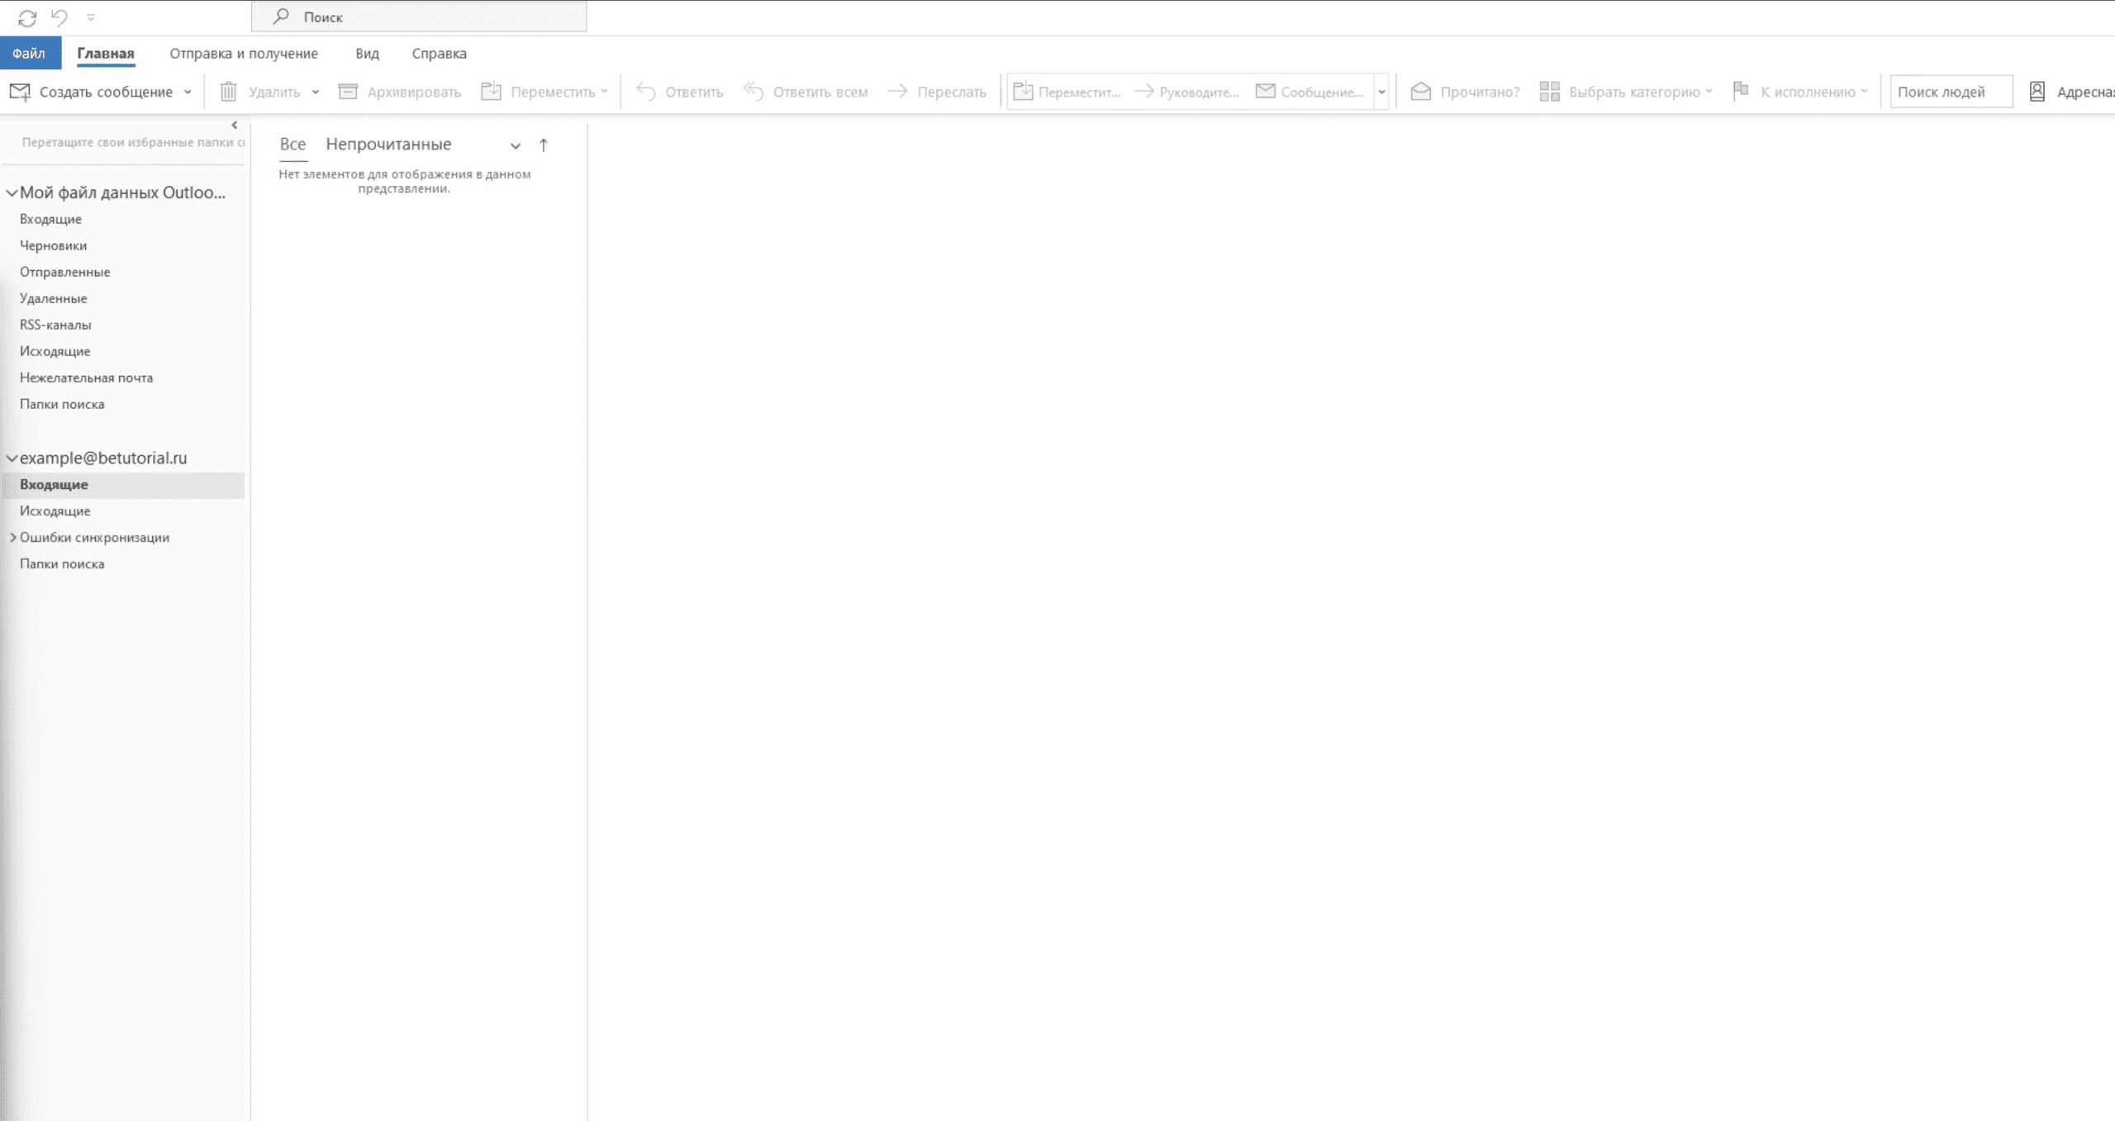Viewport: 2115px width, 1121px height.
Task: Click the Address Book icon
Action: 2037,92
